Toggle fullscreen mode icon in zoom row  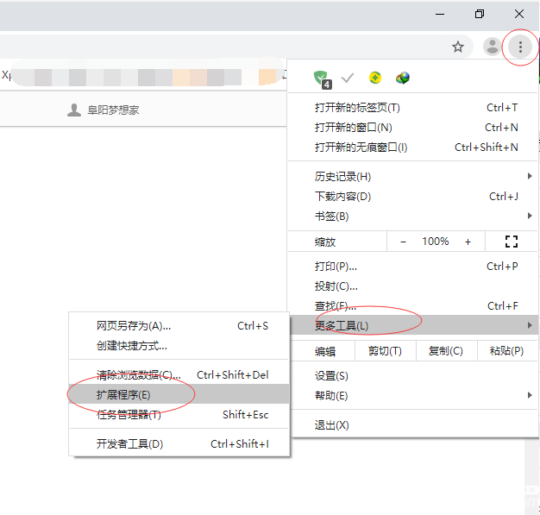(x=512, y=242)
